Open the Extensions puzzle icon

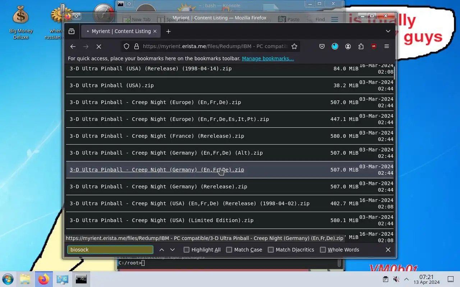click(361, 46)
